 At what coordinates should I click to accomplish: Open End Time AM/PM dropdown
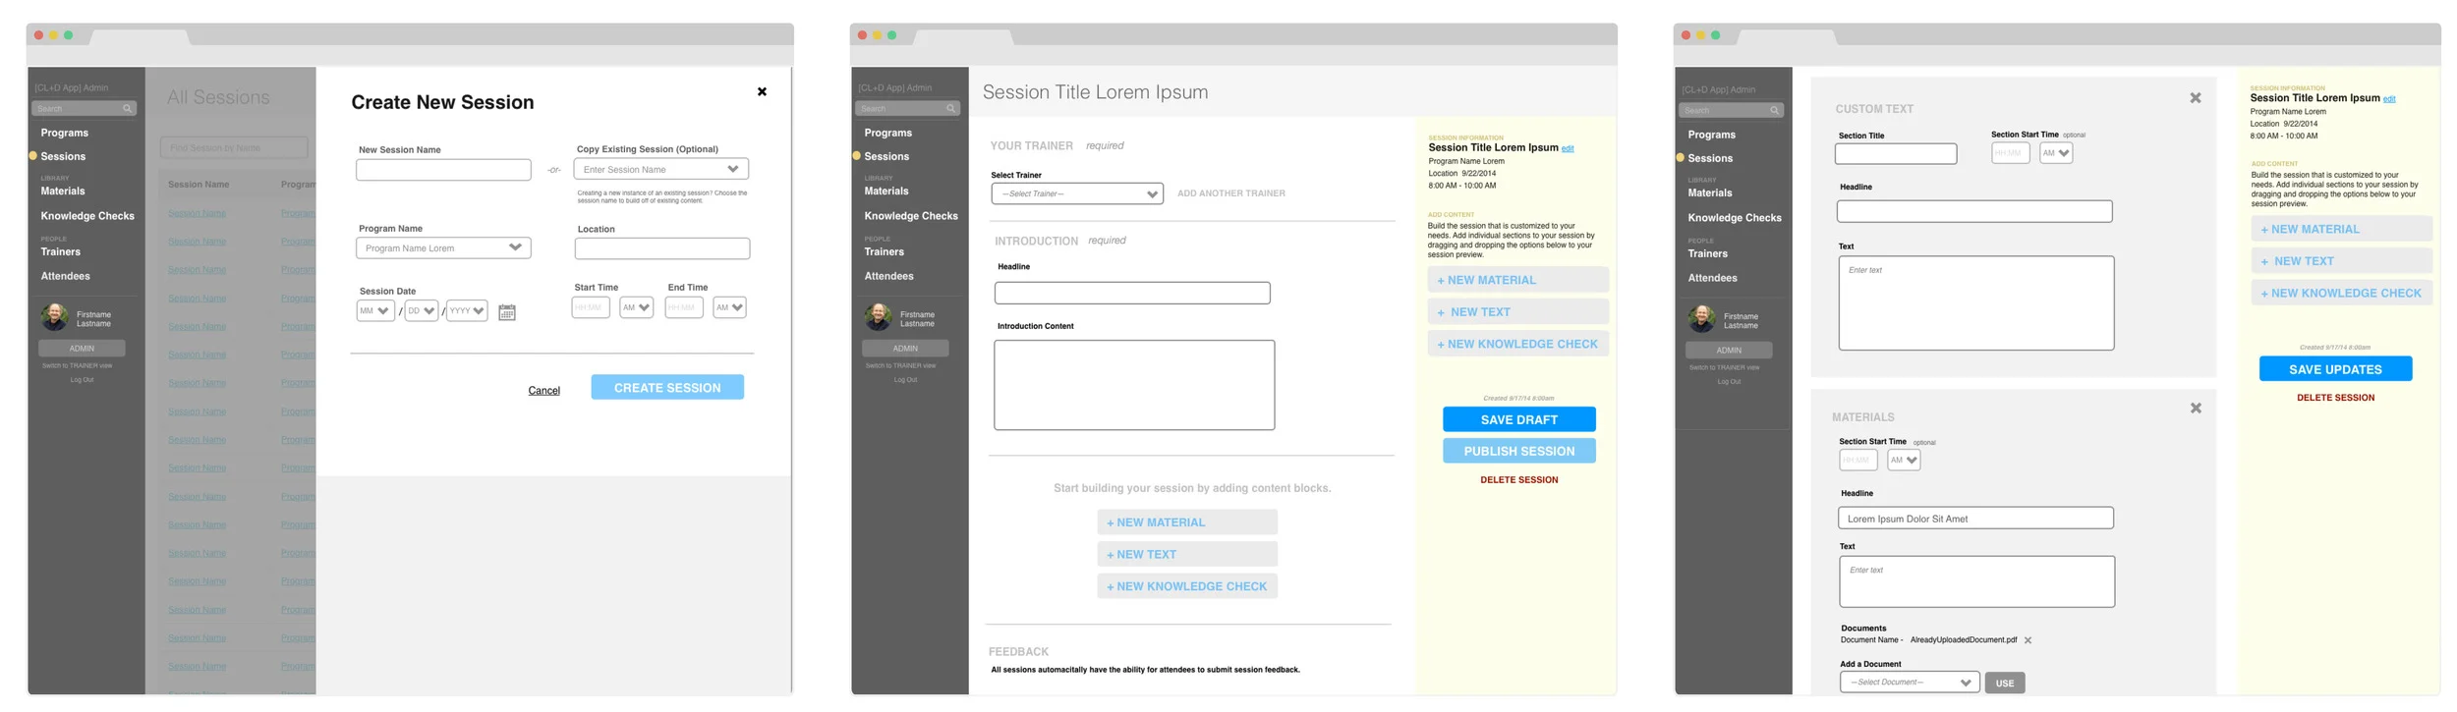tap(729, 307)
